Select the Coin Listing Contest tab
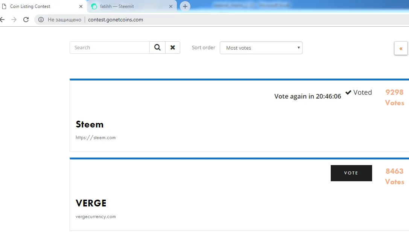This screenshot has height=232, width=409. click(43, 6)
